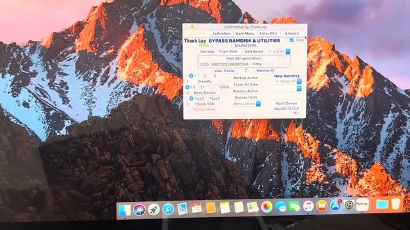Open Safari compass icon in dock
Screen dimensions: 410x230
168,209
